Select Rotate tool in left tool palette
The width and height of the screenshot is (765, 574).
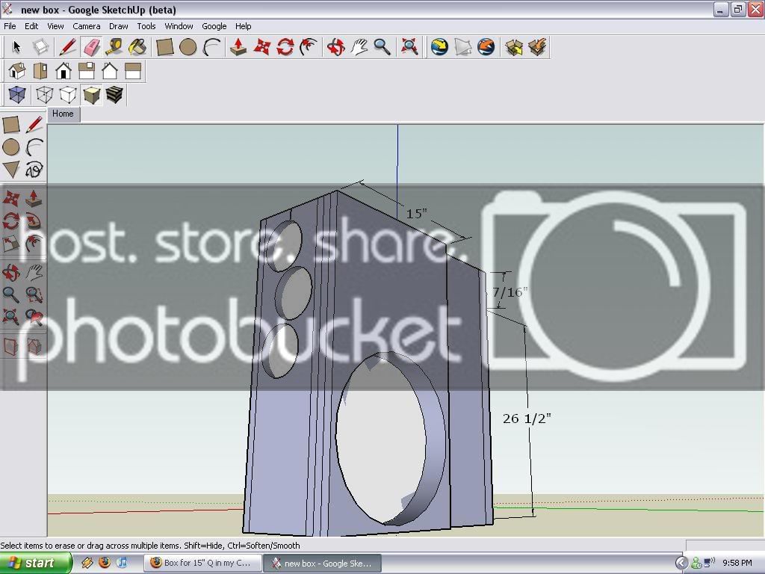[x=11, y=221]
